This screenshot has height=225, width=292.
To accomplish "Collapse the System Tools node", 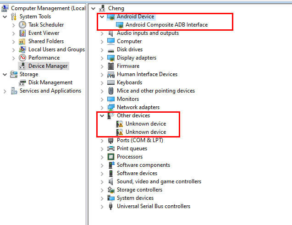I will (x=5, y=16).
